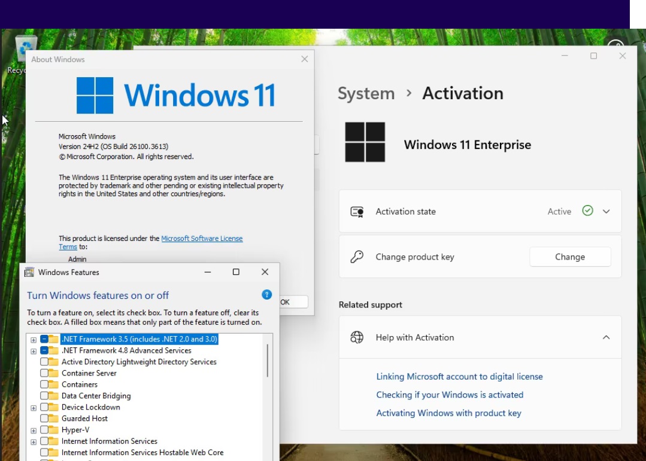This screenshot has width=646, height=461.
Task: Open Microsoft Software License Terms link
Action: tap(202, 239)
